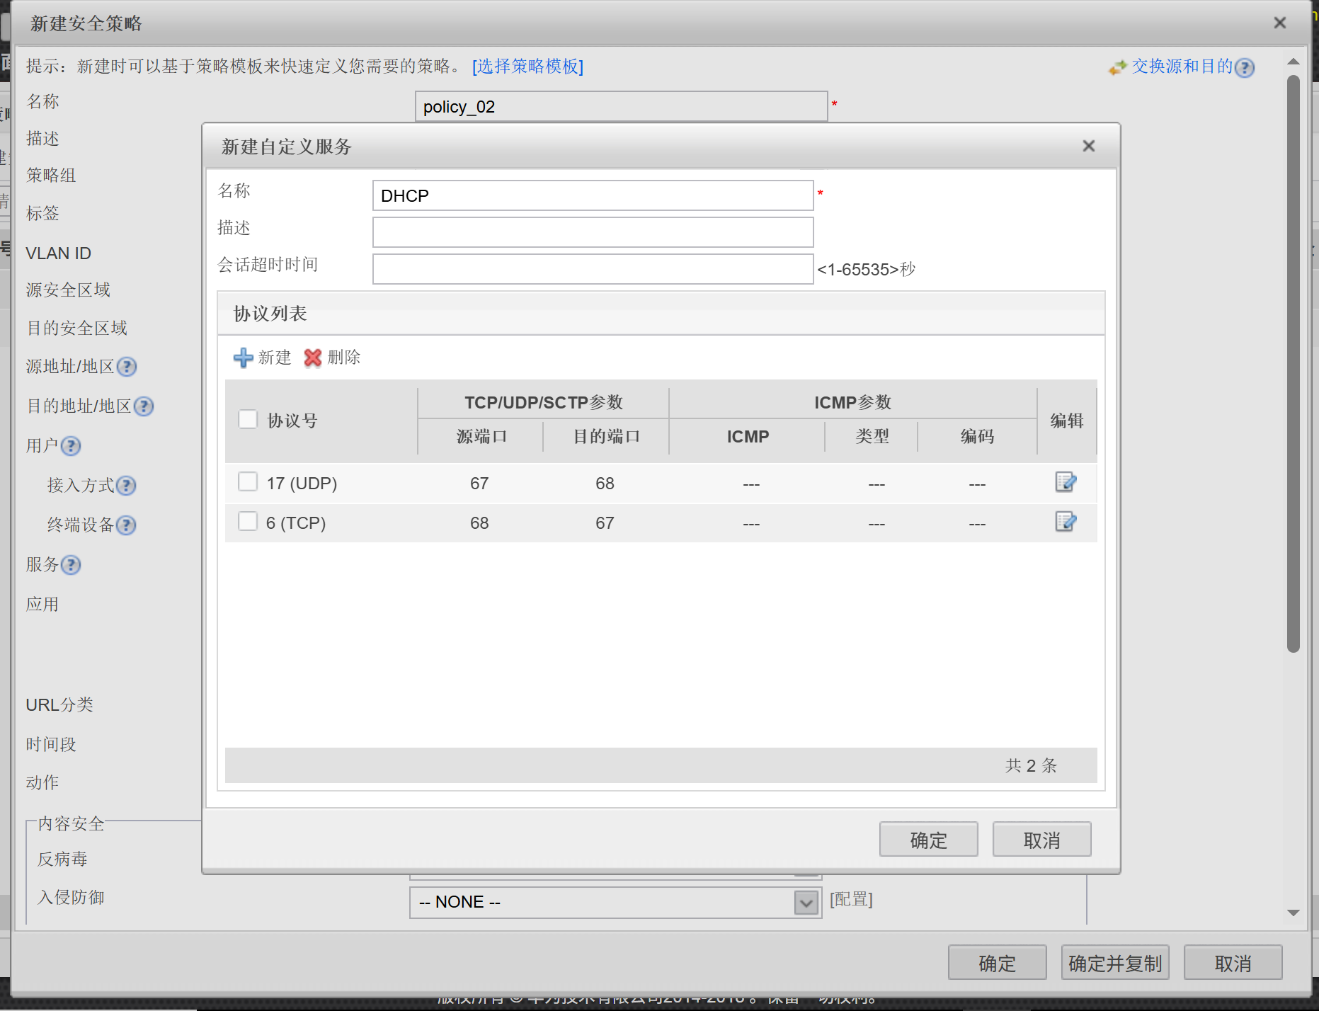Click the 策略组 label

pos(51,176)
